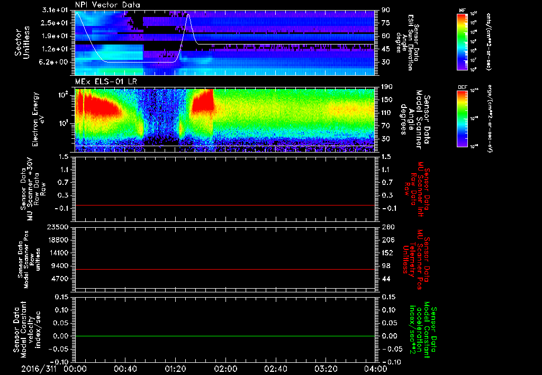The height and width of the screenshot is (375, 542).
Task: Click the 04:00 time tick label
Action: click(x=375, y=369)
